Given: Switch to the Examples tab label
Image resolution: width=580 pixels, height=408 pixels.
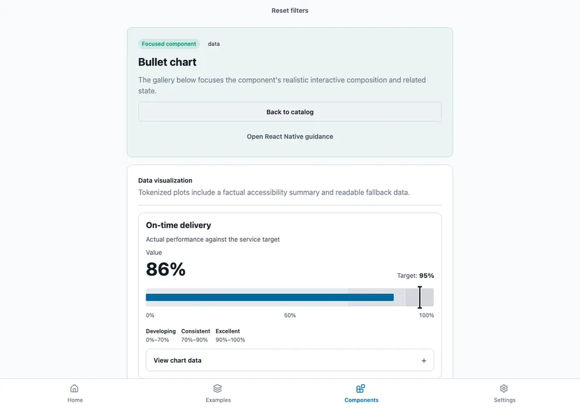Looking at the screenshot, I should (218, 400).
